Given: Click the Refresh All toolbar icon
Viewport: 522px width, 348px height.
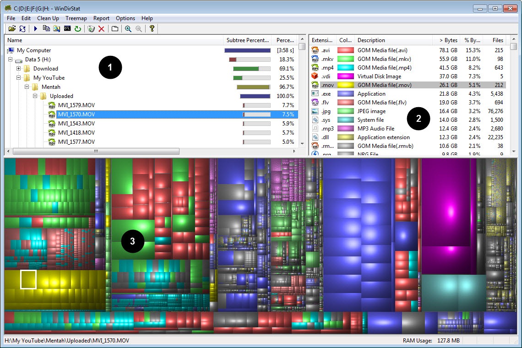Looking at the screenshot, I should click(x=22, y=29).
